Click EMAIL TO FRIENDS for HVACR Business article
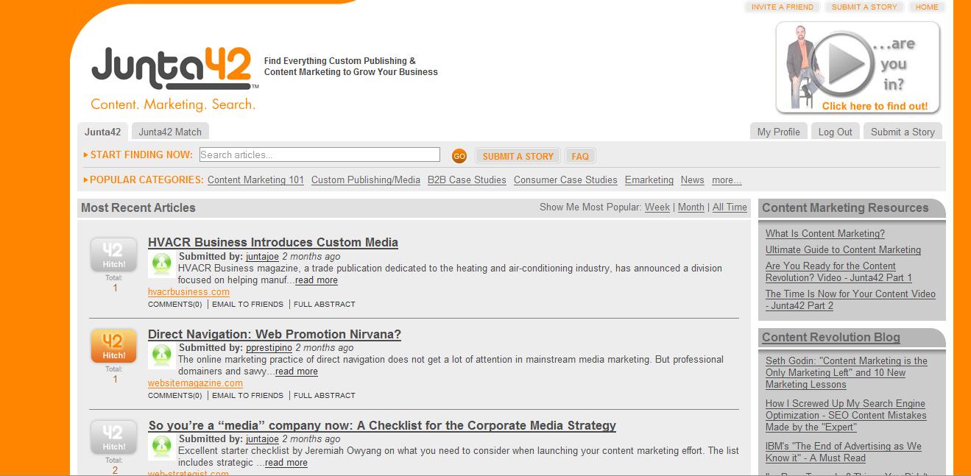The width and height of the screenshot is (971, 476). coord(247,304)
